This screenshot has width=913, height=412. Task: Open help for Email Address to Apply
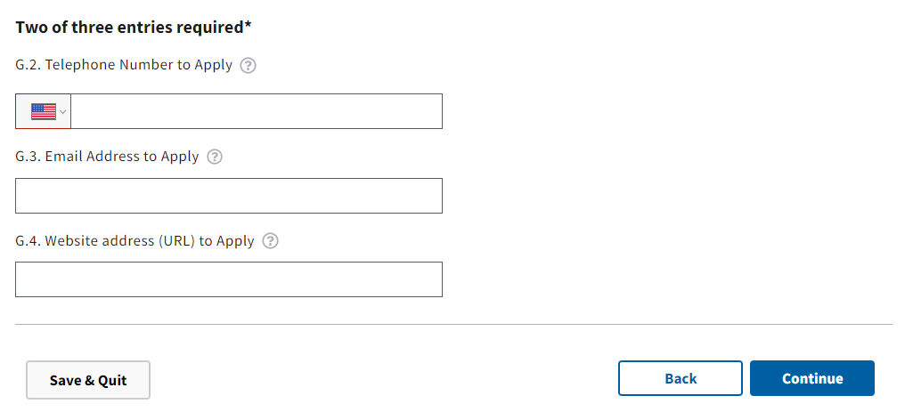click(x=215, y=157)
